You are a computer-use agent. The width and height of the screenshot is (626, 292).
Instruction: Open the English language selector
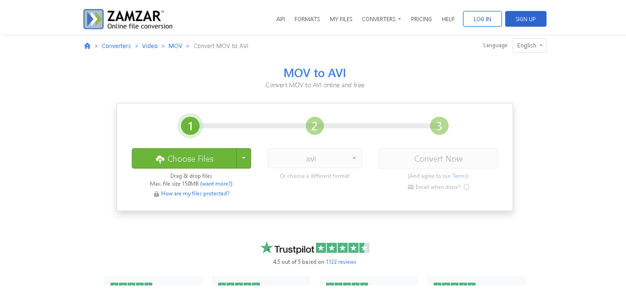point(530,46)
